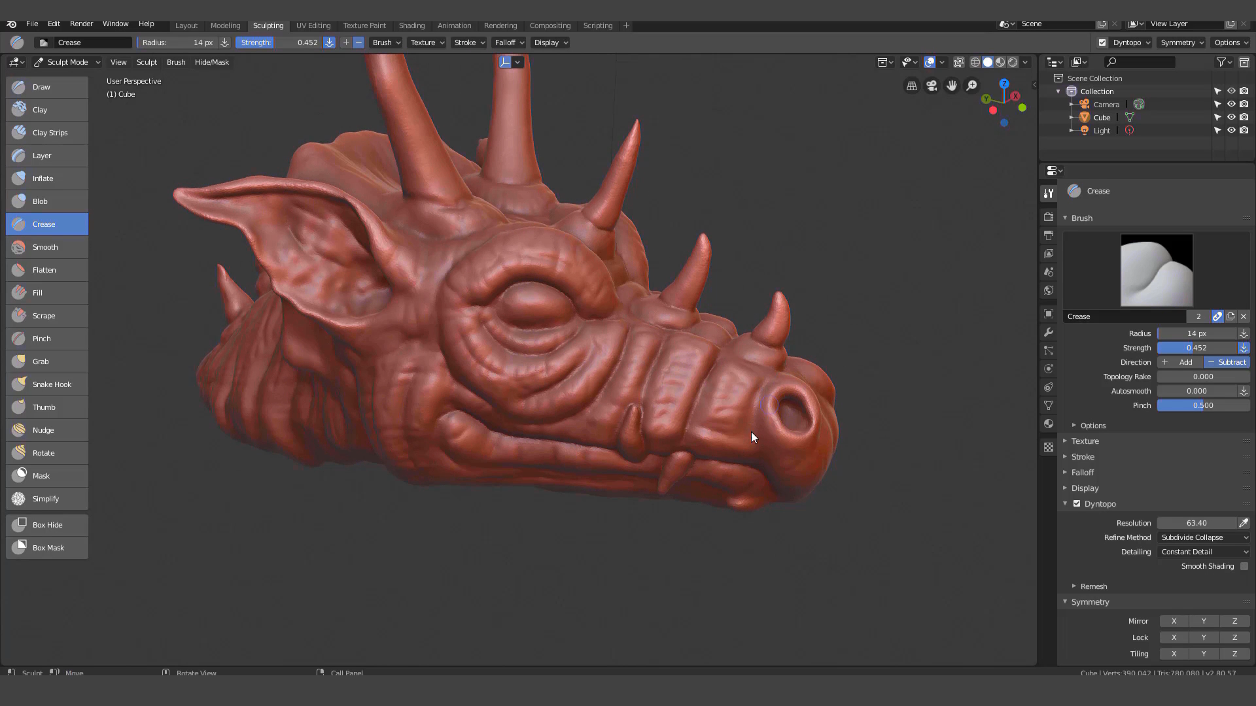Screen dimensions: 1256x706
Task: Open the Refine Method dropdown
Action: click(x=1204, y=537)
